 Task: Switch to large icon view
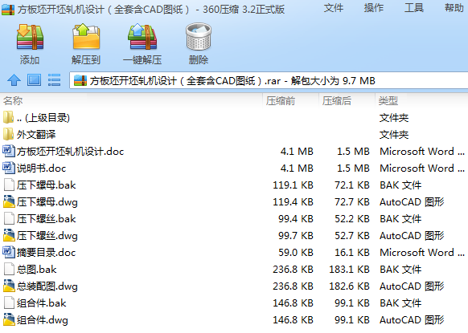tap(34, 80)
